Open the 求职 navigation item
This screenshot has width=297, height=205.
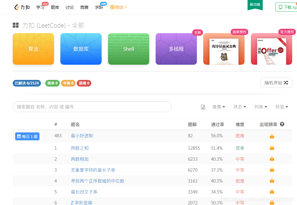pyautogui.click(x=99, y=7)
